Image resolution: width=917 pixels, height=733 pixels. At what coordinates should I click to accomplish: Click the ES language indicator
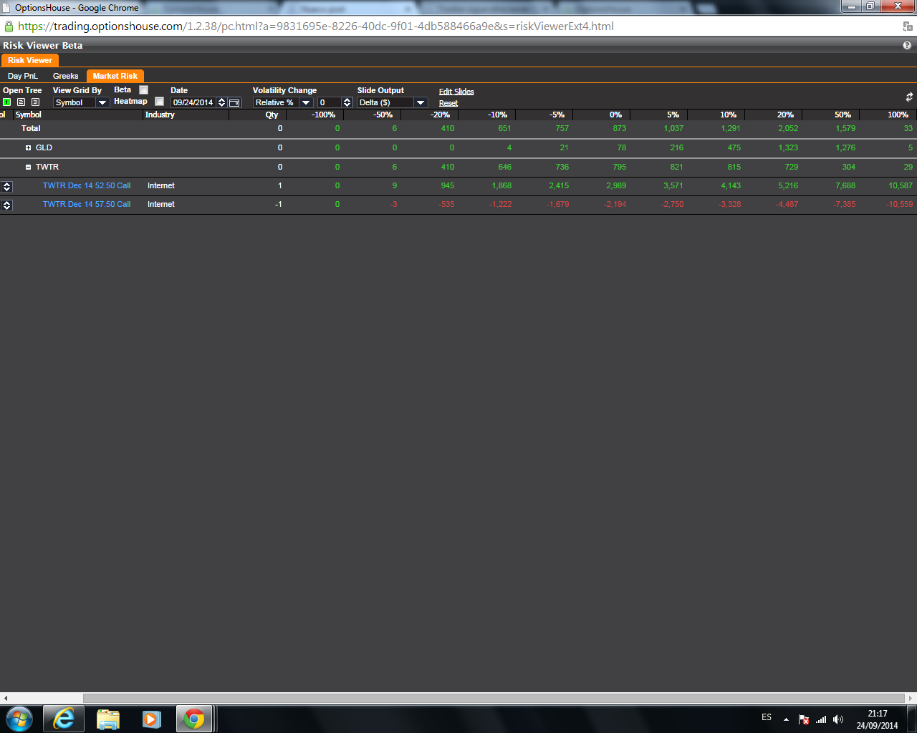point(767,717)
